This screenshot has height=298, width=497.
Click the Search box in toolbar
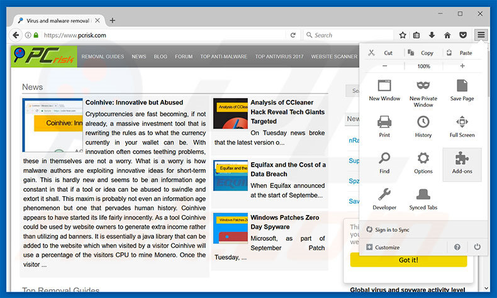(x=349, y=35)
